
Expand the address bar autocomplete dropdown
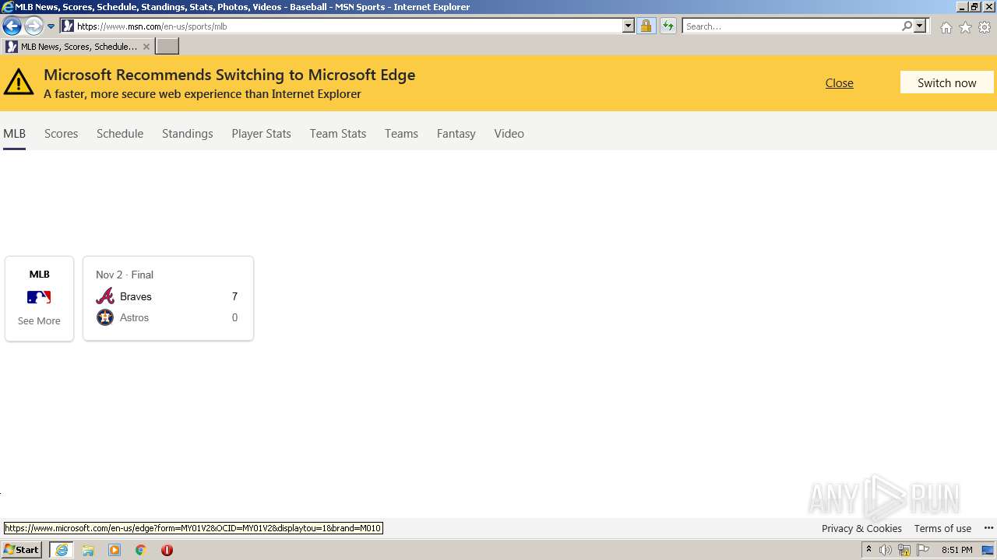click(x=628, y=26)
